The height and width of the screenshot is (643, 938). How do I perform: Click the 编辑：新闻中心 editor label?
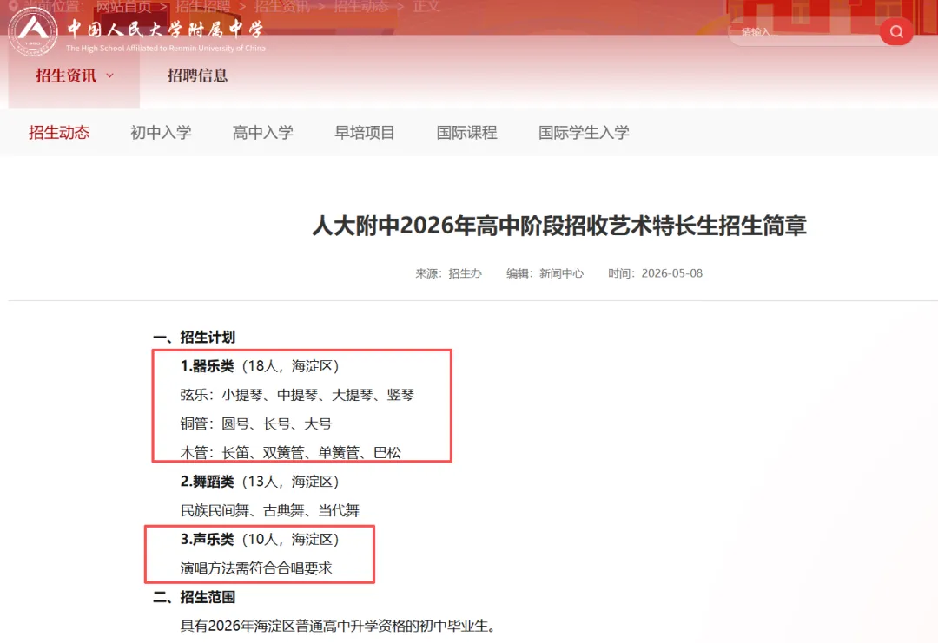coord(545,273)
